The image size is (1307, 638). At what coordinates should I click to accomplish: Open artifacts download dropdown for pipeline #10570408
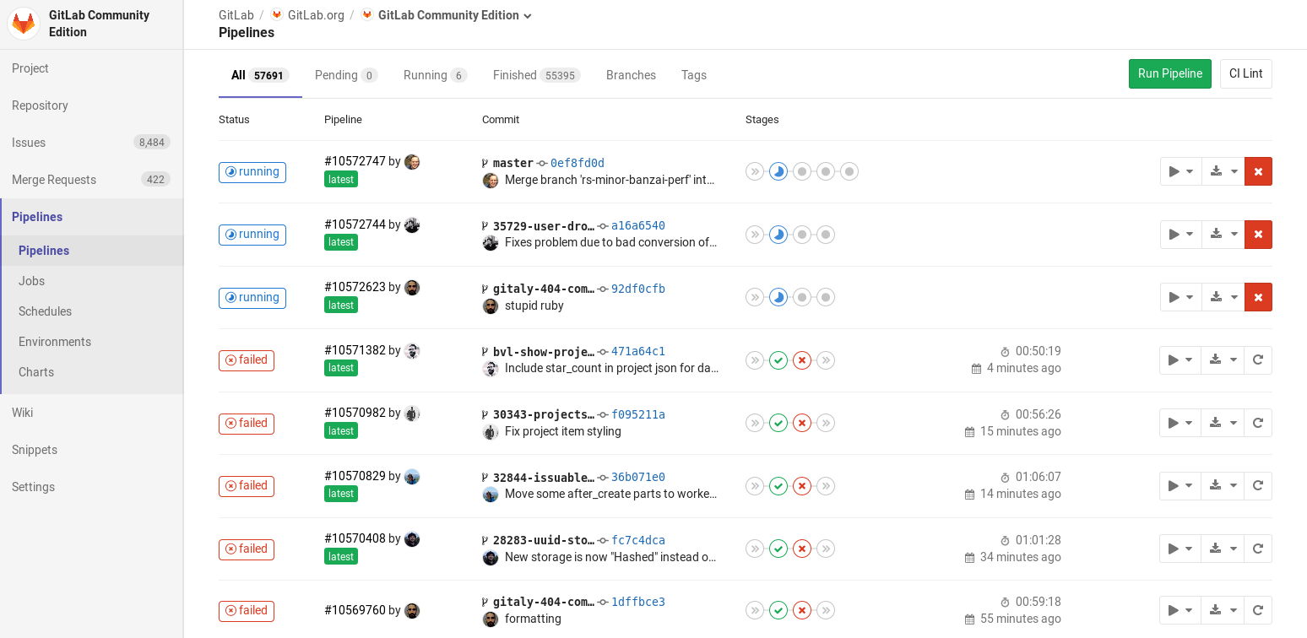click(x=1223, y=549)
